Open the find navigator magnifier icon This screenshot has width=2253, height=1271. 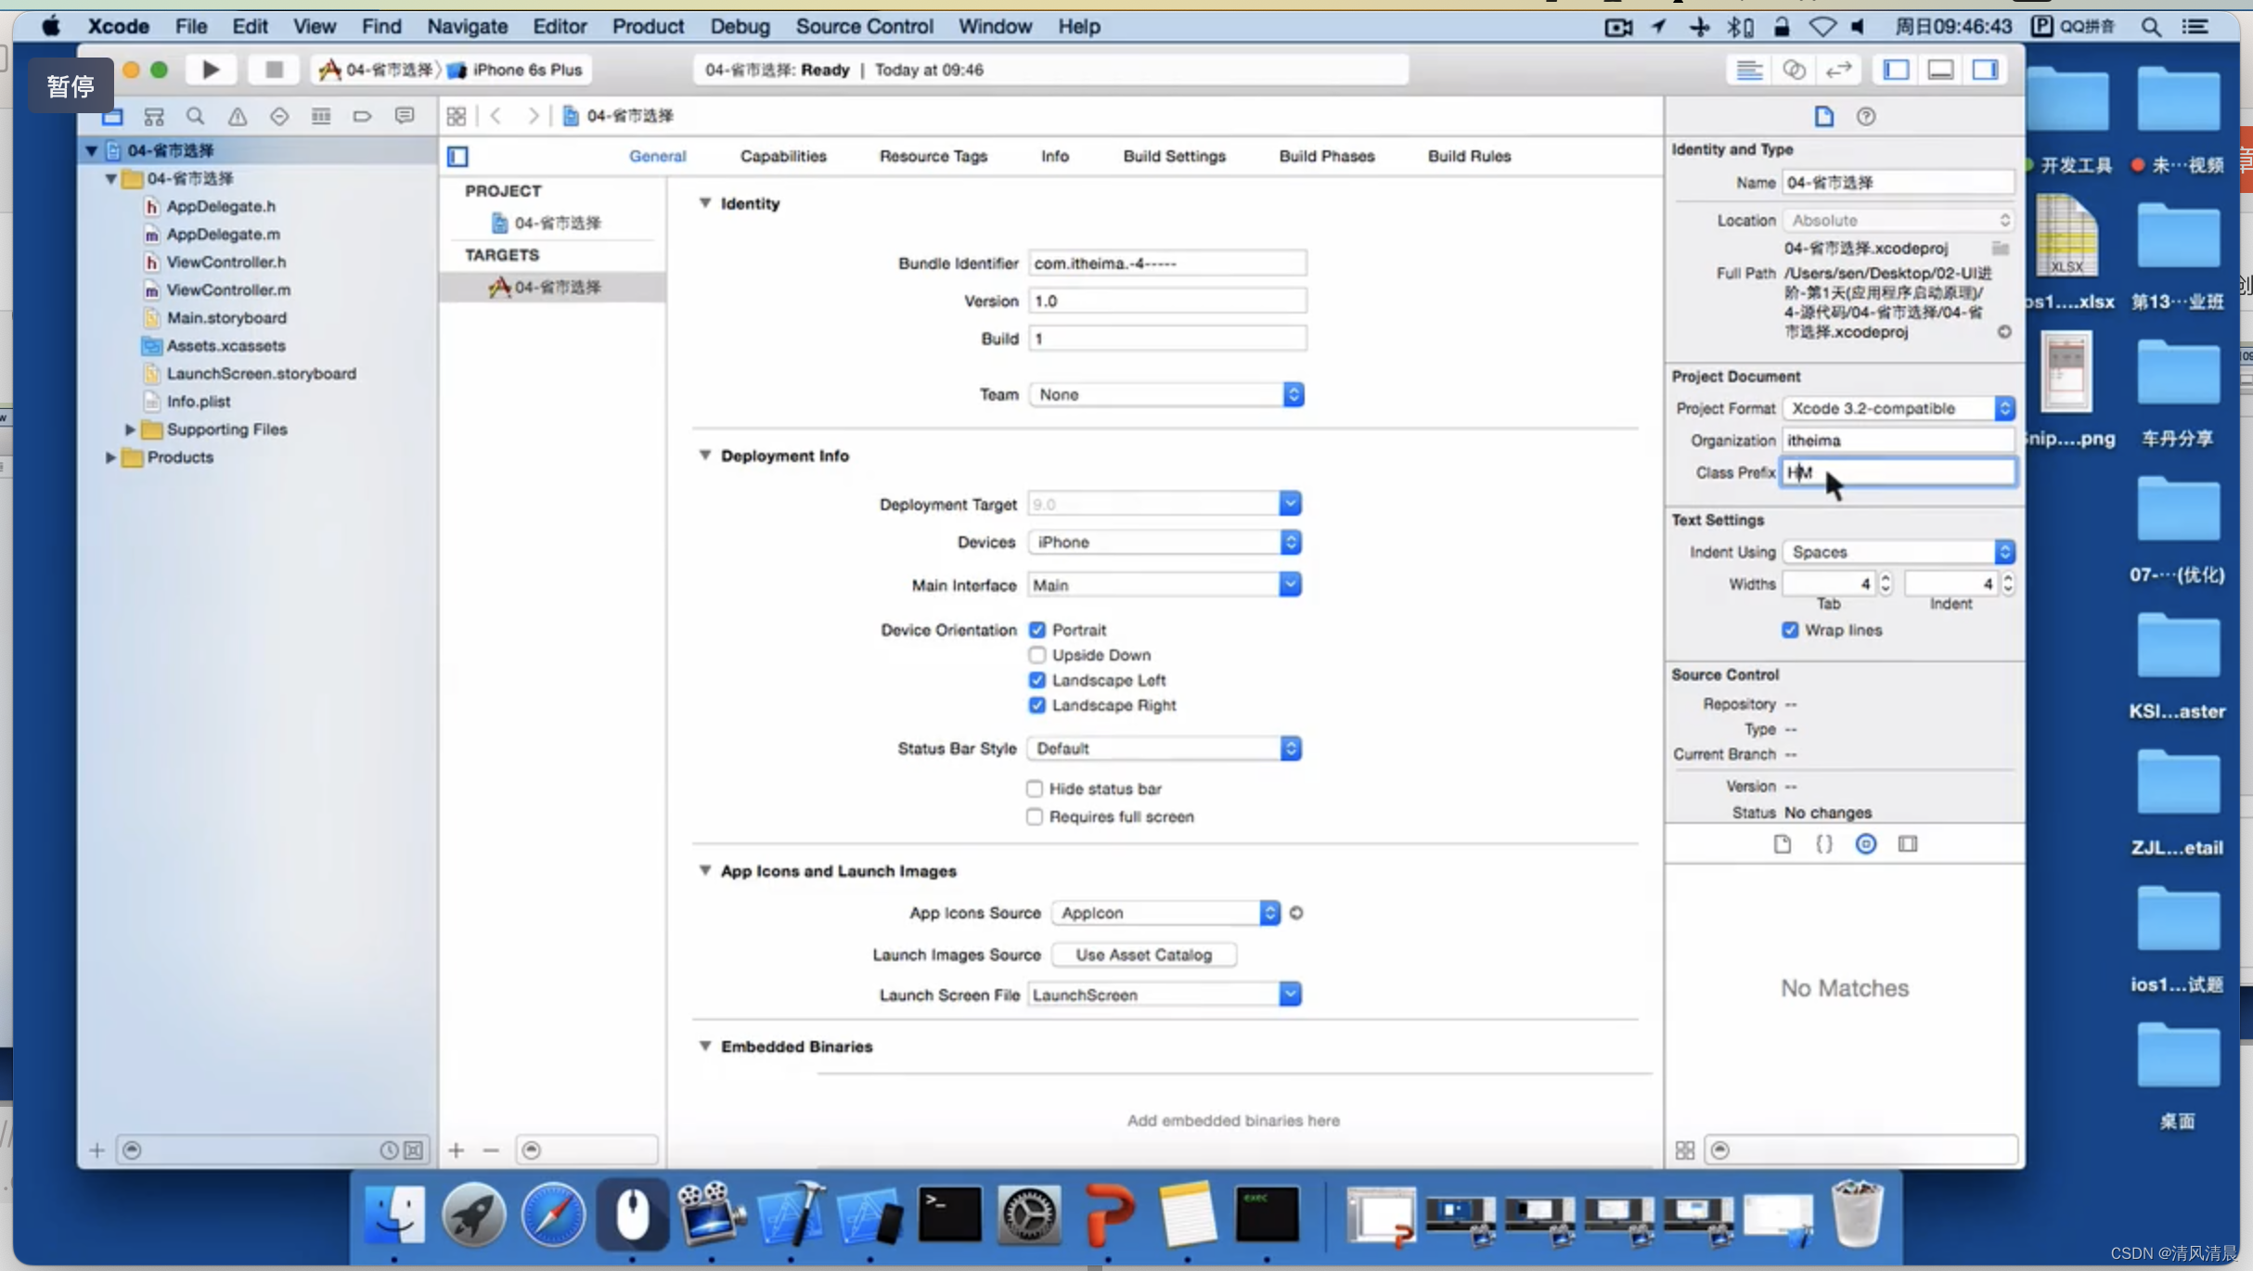point(195,116)
